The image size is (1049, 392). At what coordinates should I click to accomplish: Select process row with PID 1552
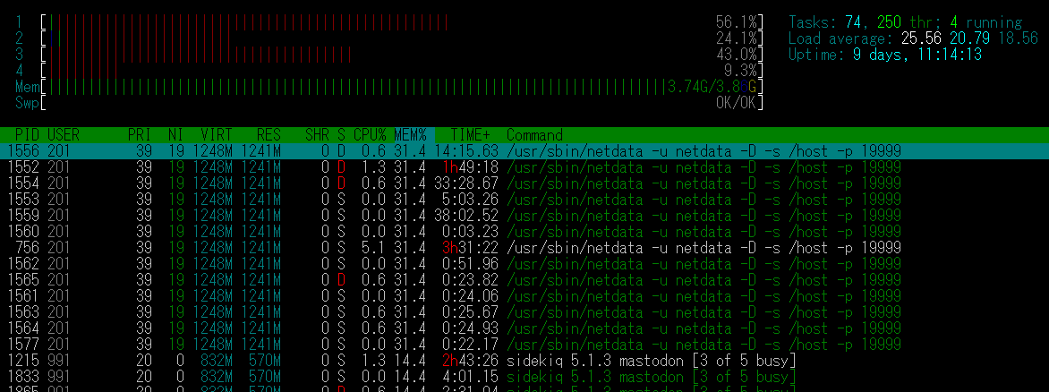448,166
